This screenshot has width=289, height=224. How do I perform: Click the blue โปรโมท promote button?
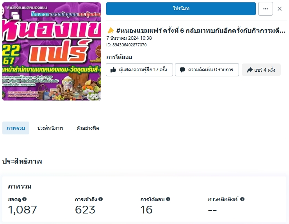click(x=181, y=9)
